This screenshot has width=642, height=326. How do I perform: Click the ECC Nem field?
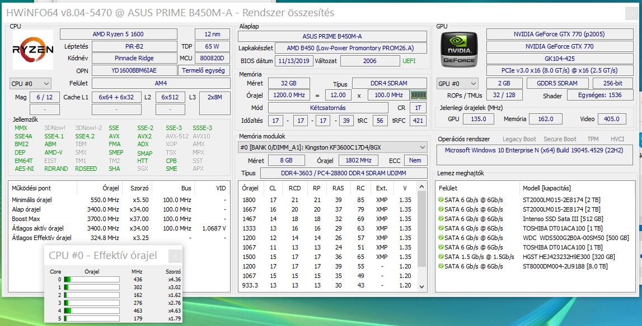415,161
